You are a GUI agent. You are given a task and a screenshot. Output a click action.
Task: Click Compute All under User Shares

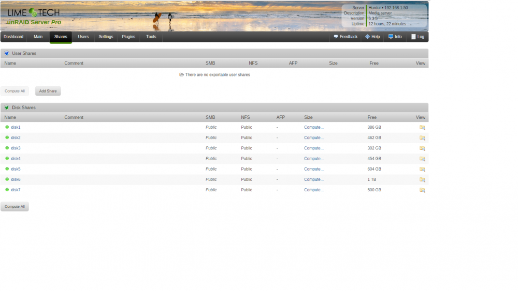[15, 91]
